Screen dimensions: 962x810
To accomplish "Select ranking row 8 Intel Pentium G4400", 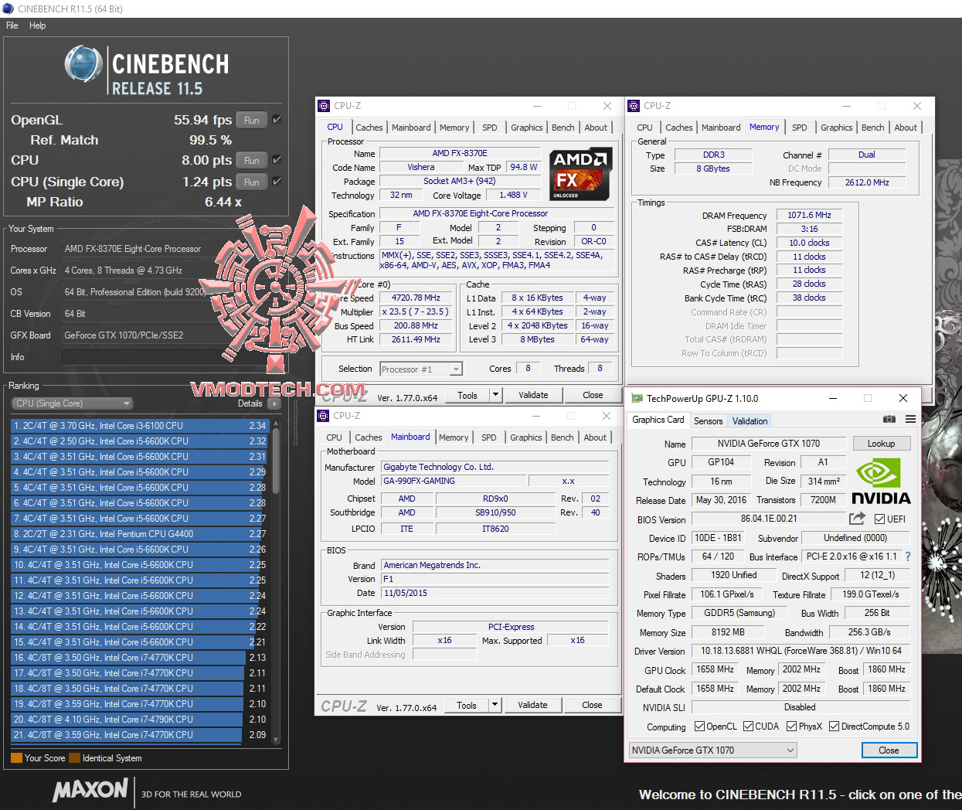I will point(139,534).
